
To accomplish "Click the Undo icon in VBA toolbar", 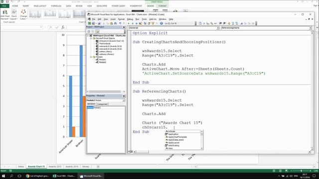I will click(120, 23).
